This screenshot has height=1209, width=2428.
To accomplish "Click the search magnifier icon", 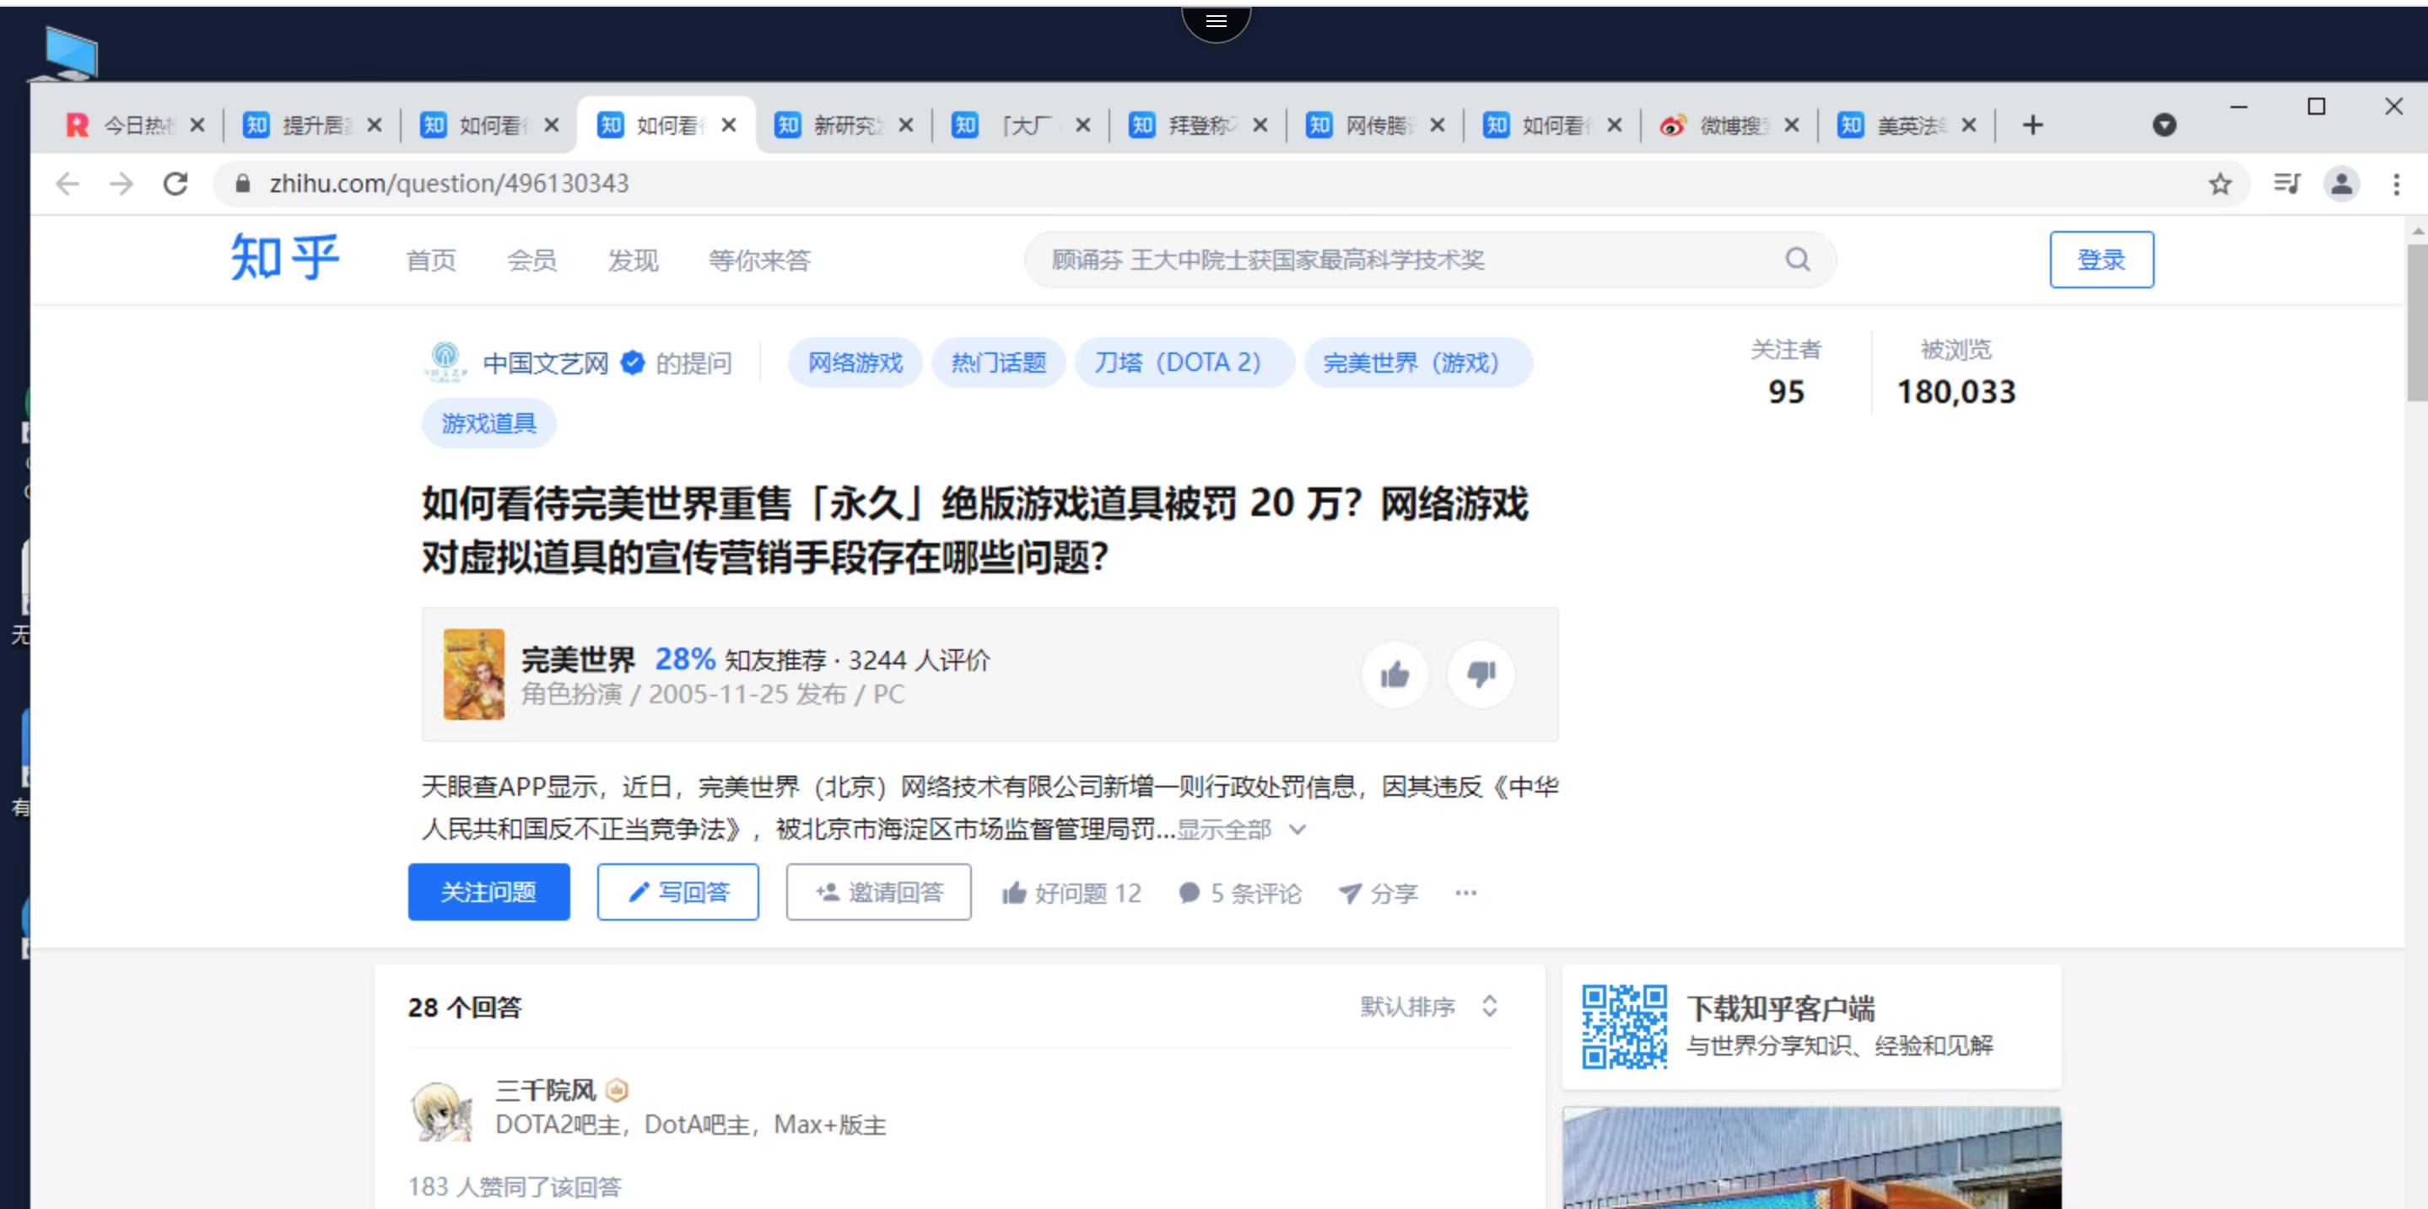I will click(1798, 260).
